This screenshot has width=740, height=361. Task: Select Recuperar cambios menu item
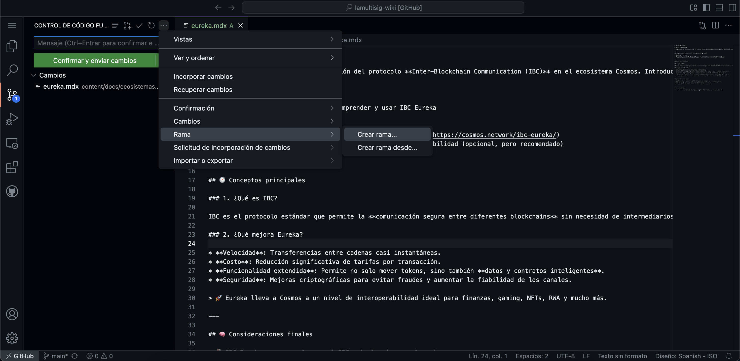(x=250, y=90)
